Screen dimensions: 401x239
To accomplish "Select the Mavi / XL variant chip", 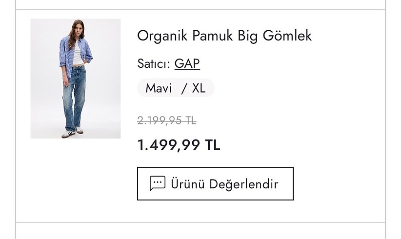I will click(176, 88).
